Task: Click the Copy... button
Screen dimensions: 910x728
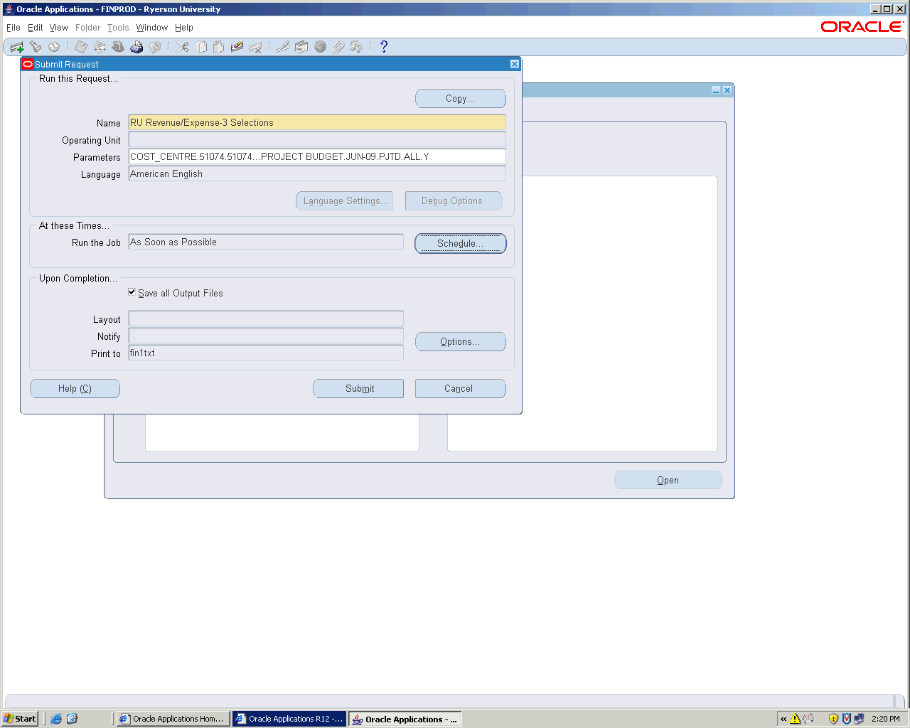Action: (x=460, y=99)
